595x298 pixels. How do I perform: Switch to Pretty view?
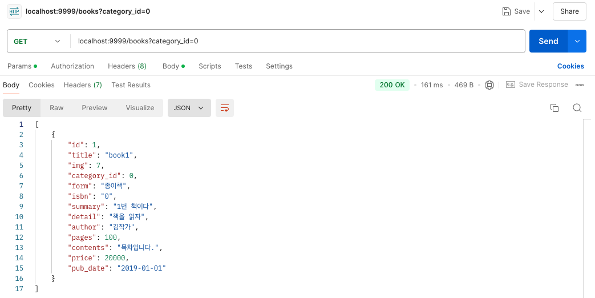click(x=22, y=108)
